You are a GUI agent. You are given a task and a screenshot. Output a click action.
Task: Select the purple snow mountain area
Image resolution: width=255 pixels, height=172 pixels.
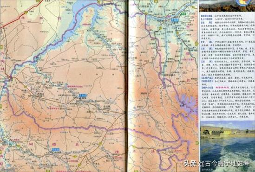[x=187, y=106]
